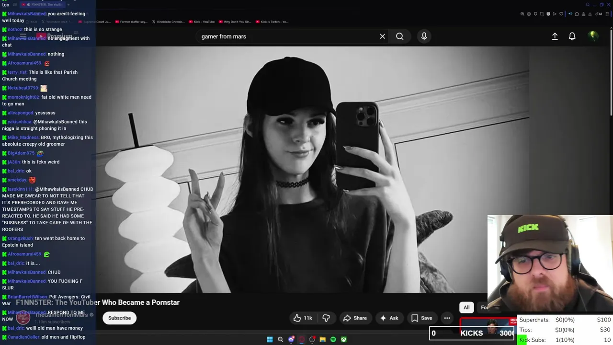Image resolution: width=613 pixels, height=345 pixels.
Task: Click the extensions cube toolbar icon
Action: coord(577,14)
